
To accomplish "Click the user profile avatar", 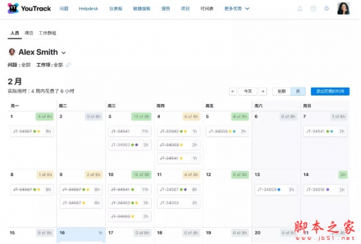I will pyautogui.click(x=343, y=9).
